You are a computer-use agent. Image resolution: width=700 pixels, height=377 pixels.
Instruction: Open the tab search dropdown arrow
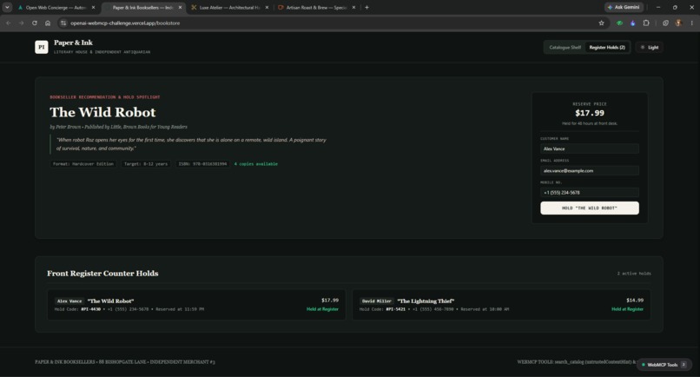click(7, 7)
